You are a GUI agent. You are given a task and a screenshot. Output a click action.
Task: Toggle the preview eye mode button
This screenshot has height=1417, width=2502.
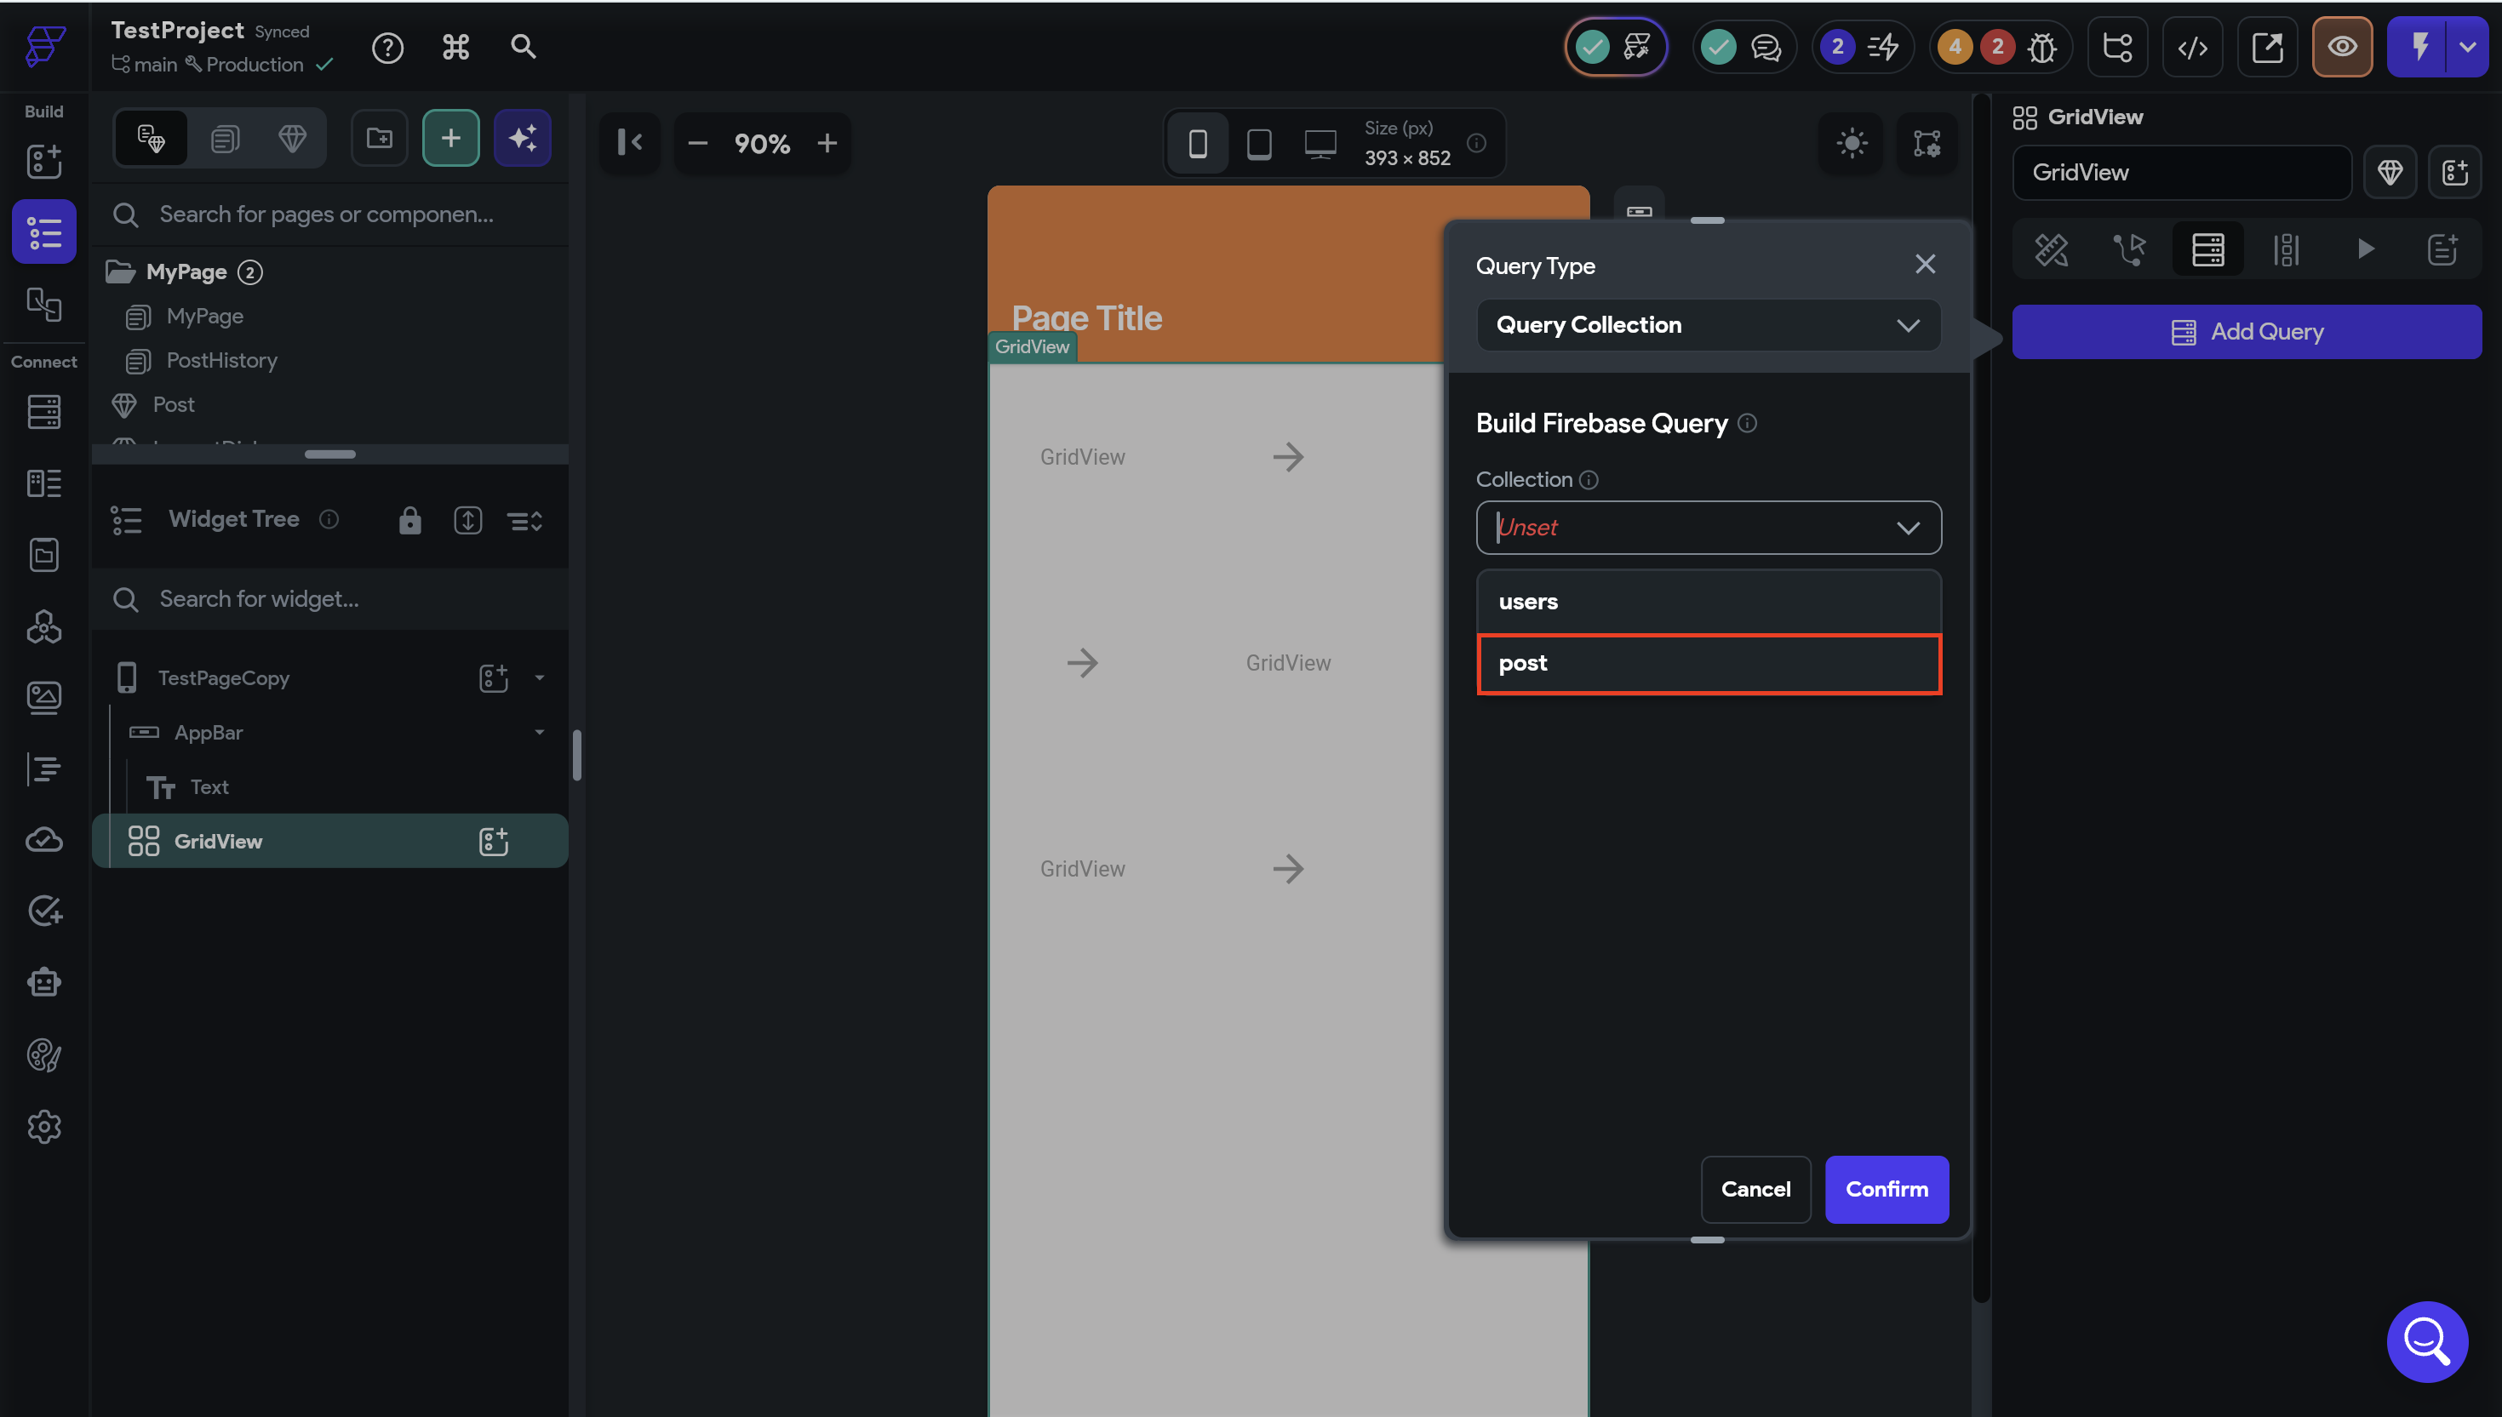2341,47
